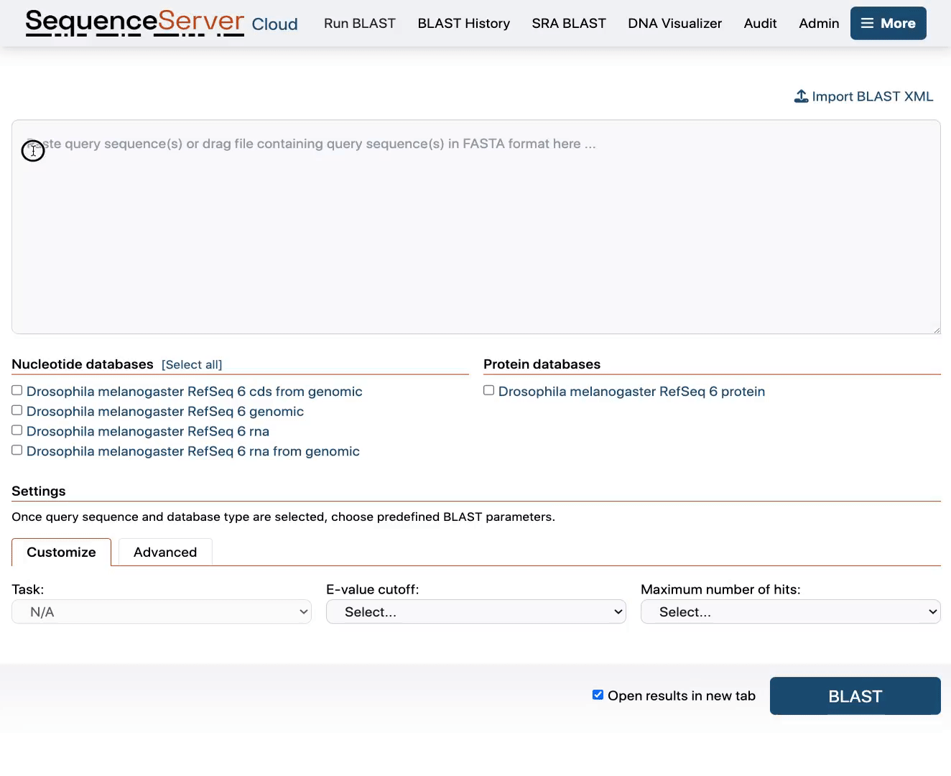Image resolution: width=951 pixels, height=776 pixels.
Task: Check the RefSeq 6 cds from genomic database
Action: (x=17, y=389)
